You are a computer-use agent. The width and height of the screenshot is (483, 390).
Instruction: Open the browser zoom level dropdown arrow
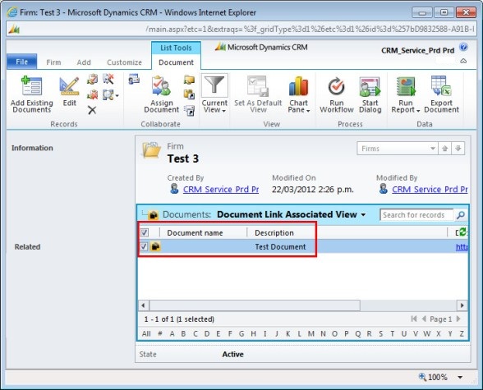click(460, 377)
